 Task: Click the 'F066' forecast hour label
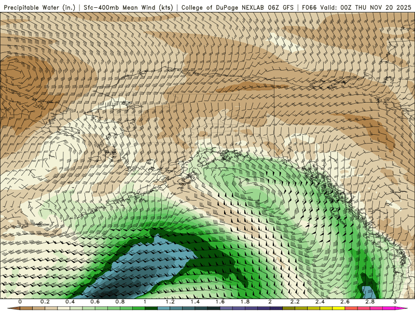click(x=309, y=8)
